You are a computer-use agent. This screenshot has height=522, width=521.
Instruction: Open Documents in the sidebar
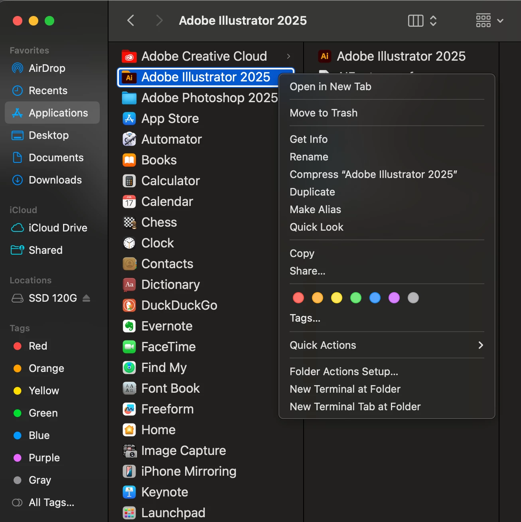point(52,158)
